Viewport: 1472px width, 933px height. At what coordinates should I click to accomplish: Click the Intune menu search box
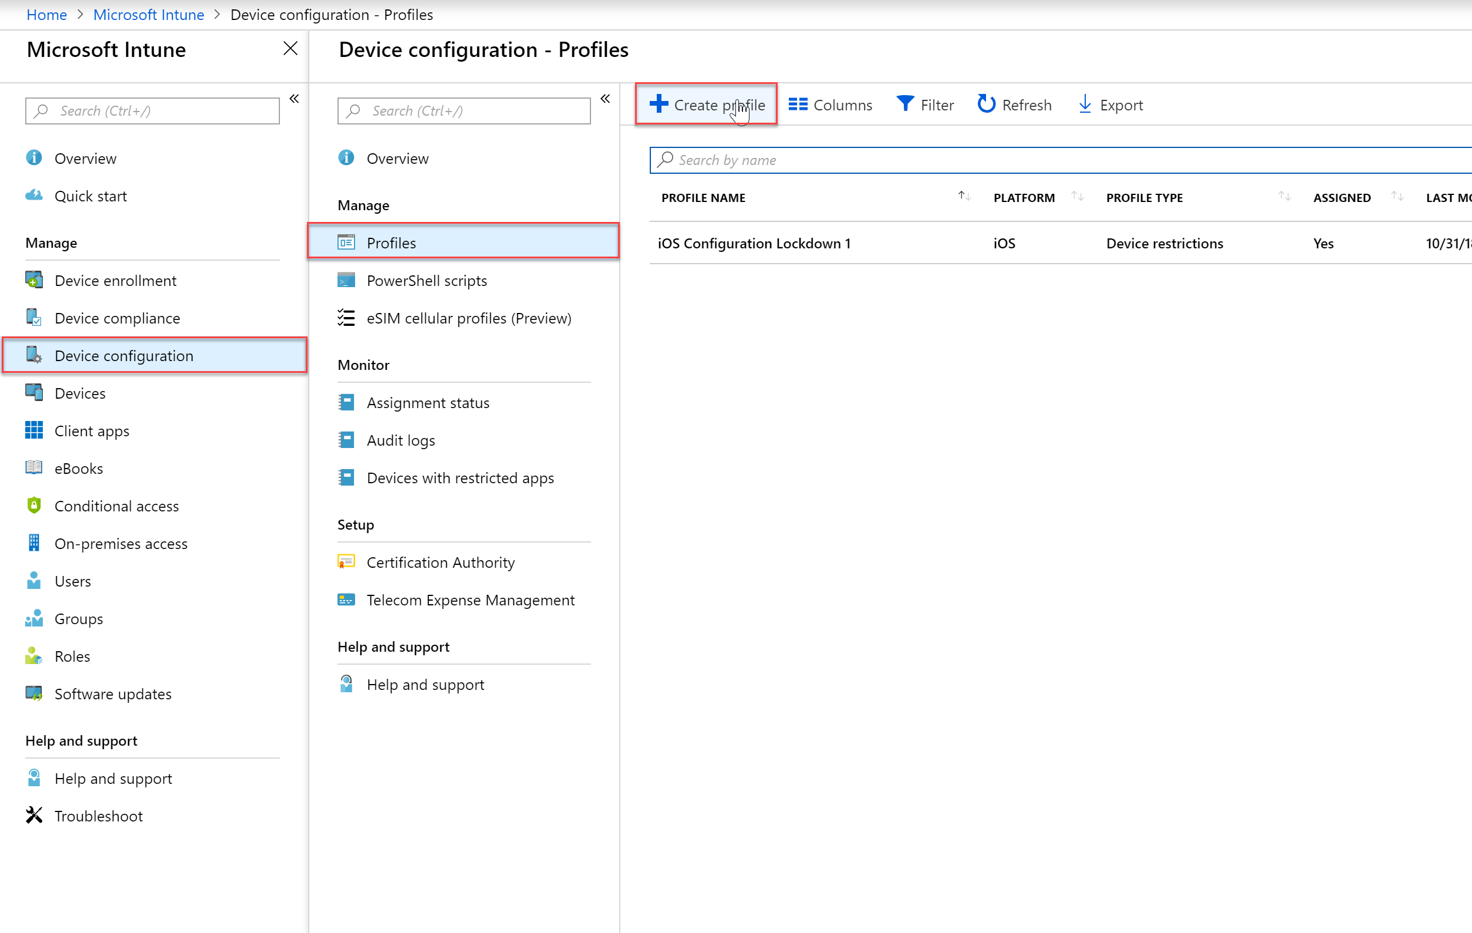tap(152, 110)
